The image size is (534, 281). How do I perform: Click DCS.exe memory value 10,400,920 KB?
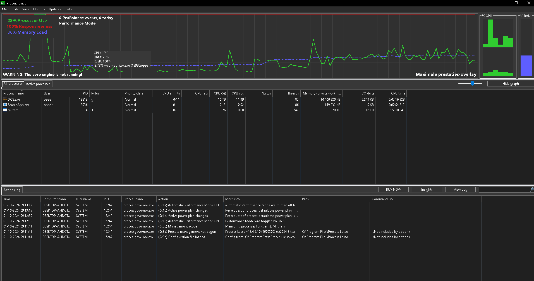click(x=330, y=100)
